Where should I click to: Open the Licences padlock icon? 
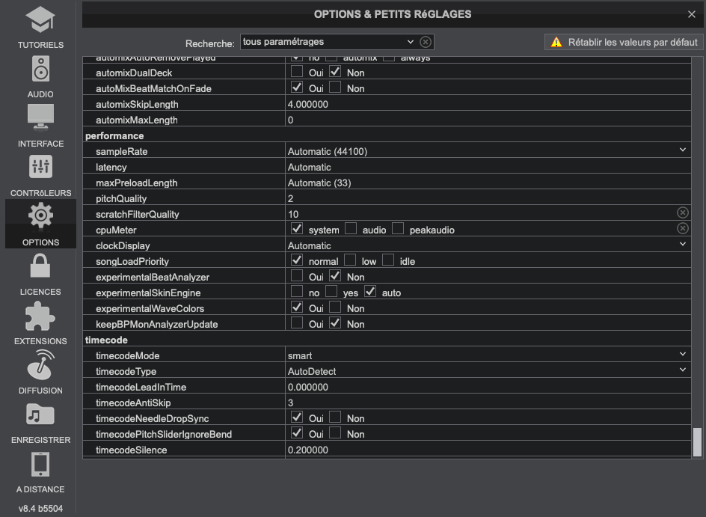pos(40,267)
